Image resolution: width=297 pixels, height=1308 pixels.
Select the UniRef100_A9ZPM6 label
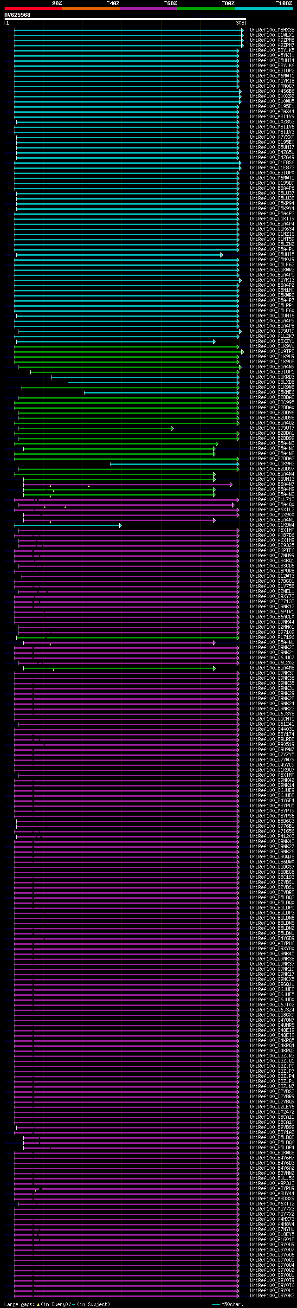(x=272, y=40)
